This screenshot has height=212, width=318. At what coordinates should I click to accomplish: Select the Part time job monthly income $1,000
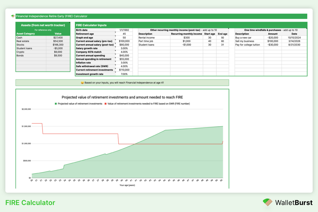pos(187,41)
